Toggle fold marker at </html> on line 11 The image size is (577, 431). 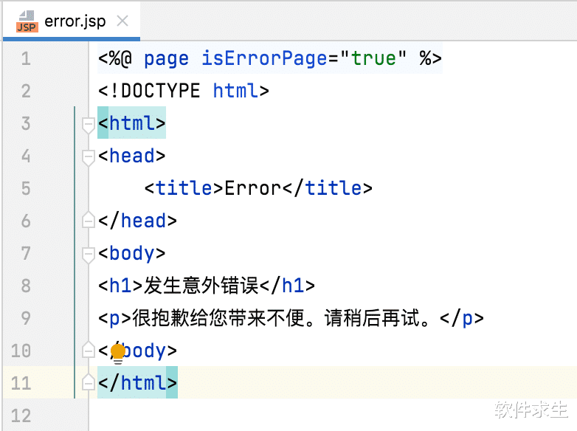[88, 382]
